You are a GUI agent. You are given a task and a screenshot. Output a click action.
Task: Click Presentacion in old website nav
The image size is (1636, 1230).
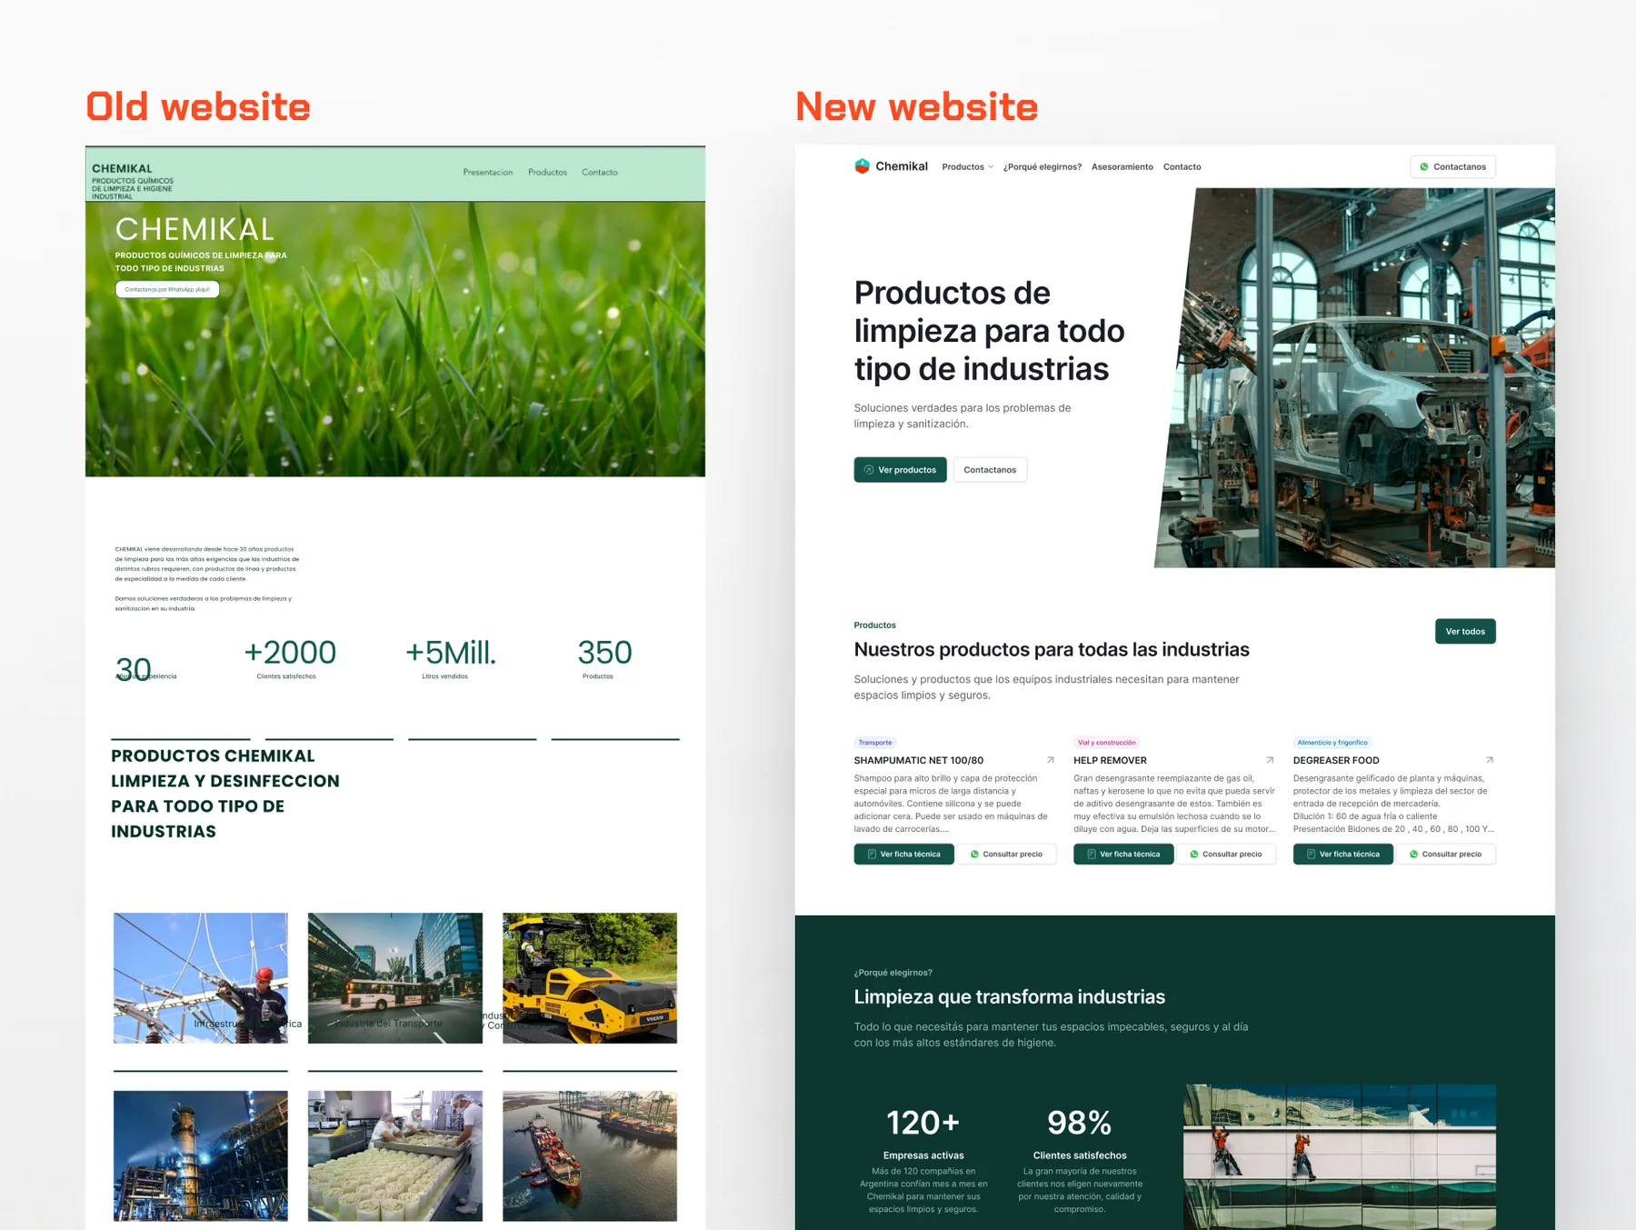487,172
